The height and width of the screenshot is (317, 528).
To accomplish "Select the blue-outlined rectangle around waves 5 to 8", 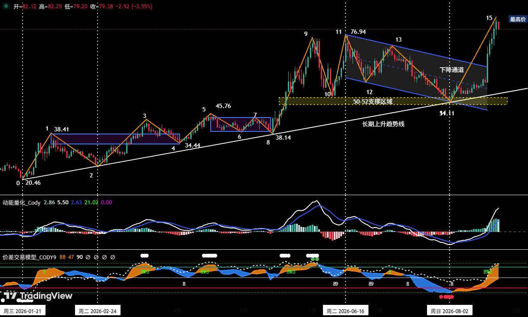I will point(241,124).
